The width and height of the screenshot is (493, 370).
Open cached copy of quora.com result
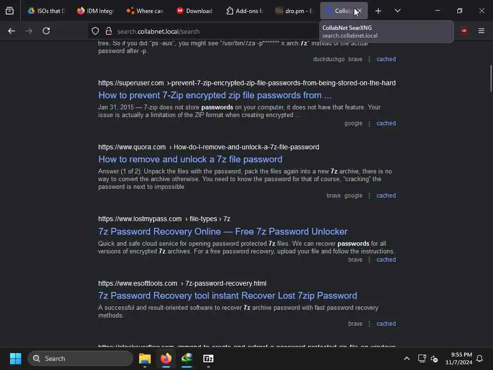click(x=386, y=196)
